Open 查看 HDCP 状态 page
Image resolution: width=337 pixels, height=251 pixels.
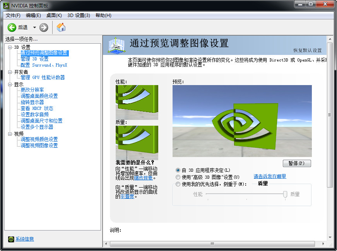pyautogui.click(x=37, y=109)
